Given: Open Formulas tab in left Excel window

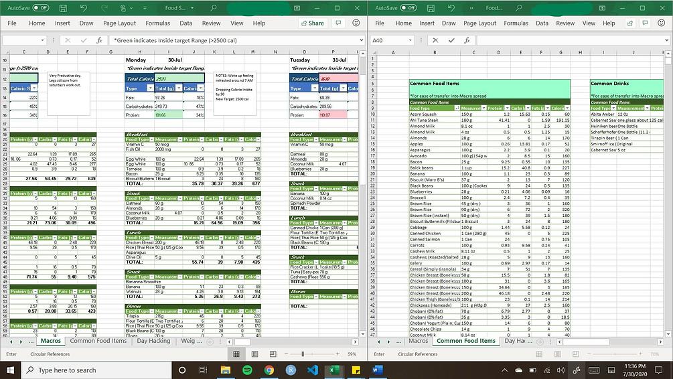Looking at the screenshot, I should coord(157,23).
